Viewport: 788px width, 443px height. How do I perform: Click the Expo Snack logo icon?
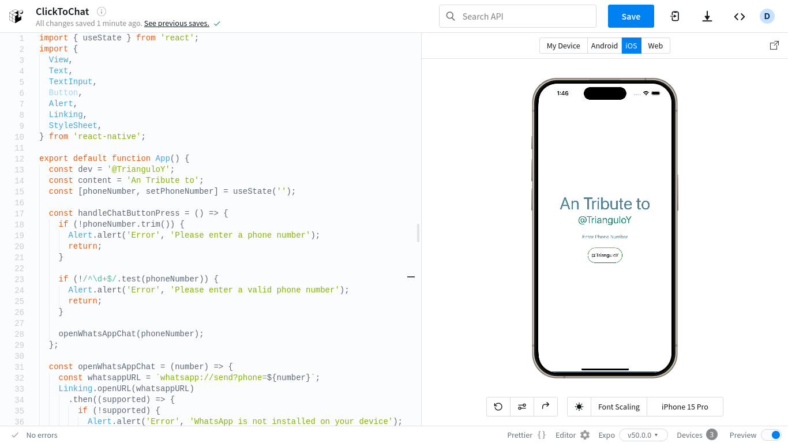pos(16,16)
